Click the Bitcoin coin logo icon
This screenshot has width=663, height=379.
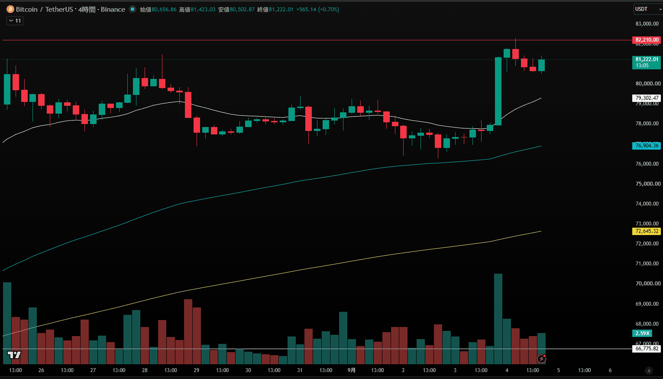(10, 9)
